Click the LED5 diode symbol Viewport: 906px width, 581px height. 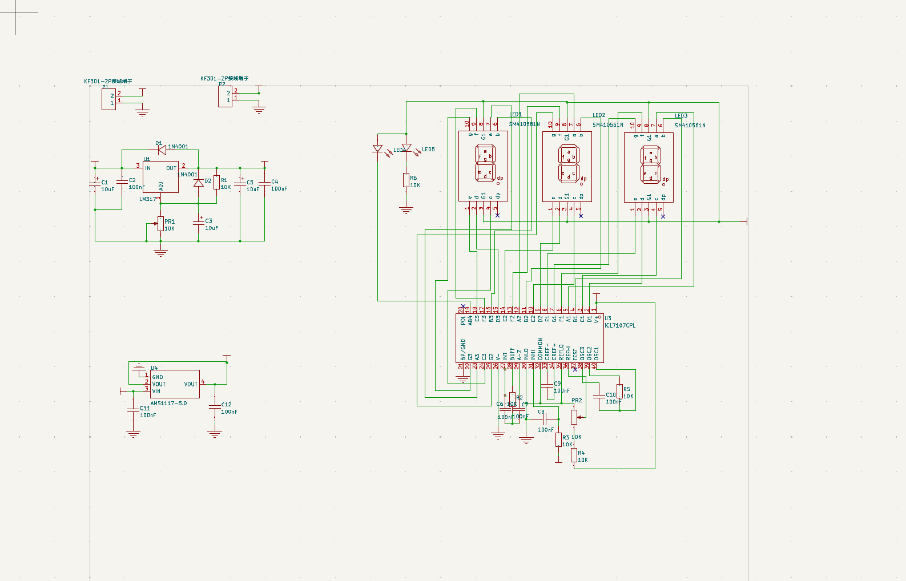pyautogui.click(x=406, y=148)
